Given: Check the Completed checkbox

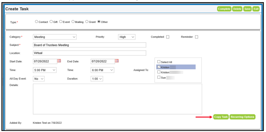Looking at the screenshot, I should coord(168,37).
